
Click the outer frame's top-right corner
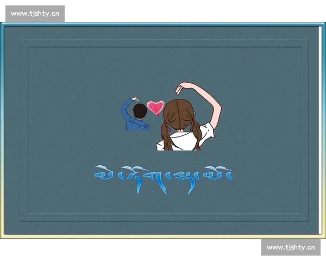click(x=323, y=25)
